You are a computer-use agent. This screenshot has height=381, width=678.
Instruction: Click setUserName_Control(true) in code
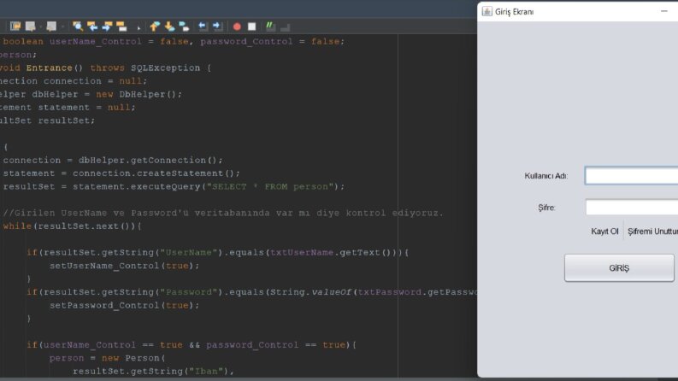[x=124, y=266]
